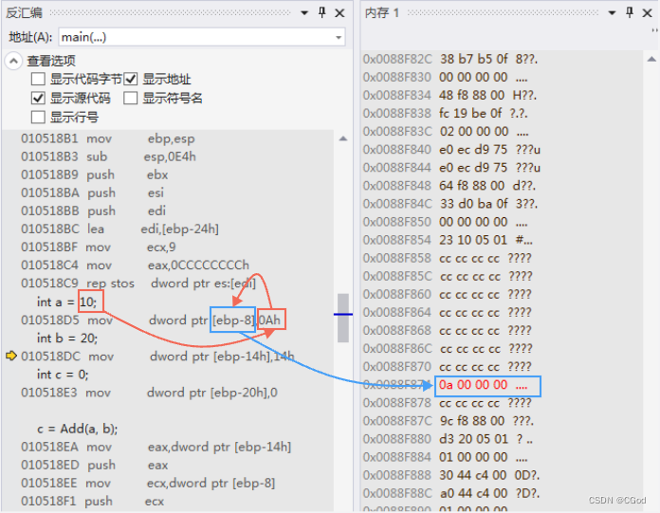Screen dimensions: 660x513
Task: Click red memory value 0a 00 00 00
Action: 473,385
